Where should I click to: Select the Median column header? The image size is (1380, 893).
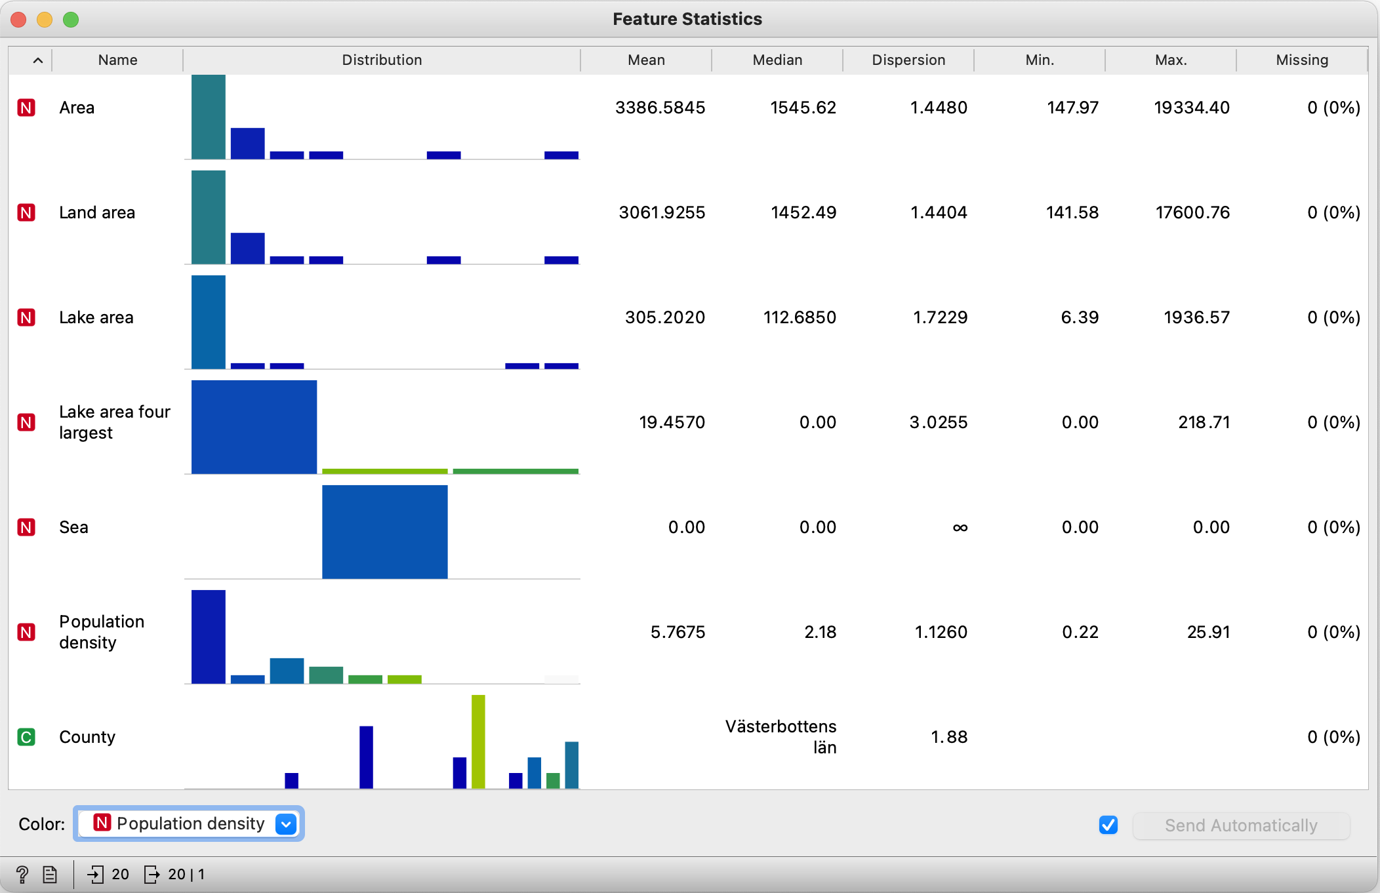click(777, 60)
